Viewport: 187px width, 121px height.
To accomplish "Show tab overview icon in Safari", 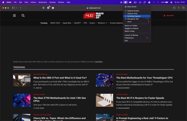I will coord(183,8).
